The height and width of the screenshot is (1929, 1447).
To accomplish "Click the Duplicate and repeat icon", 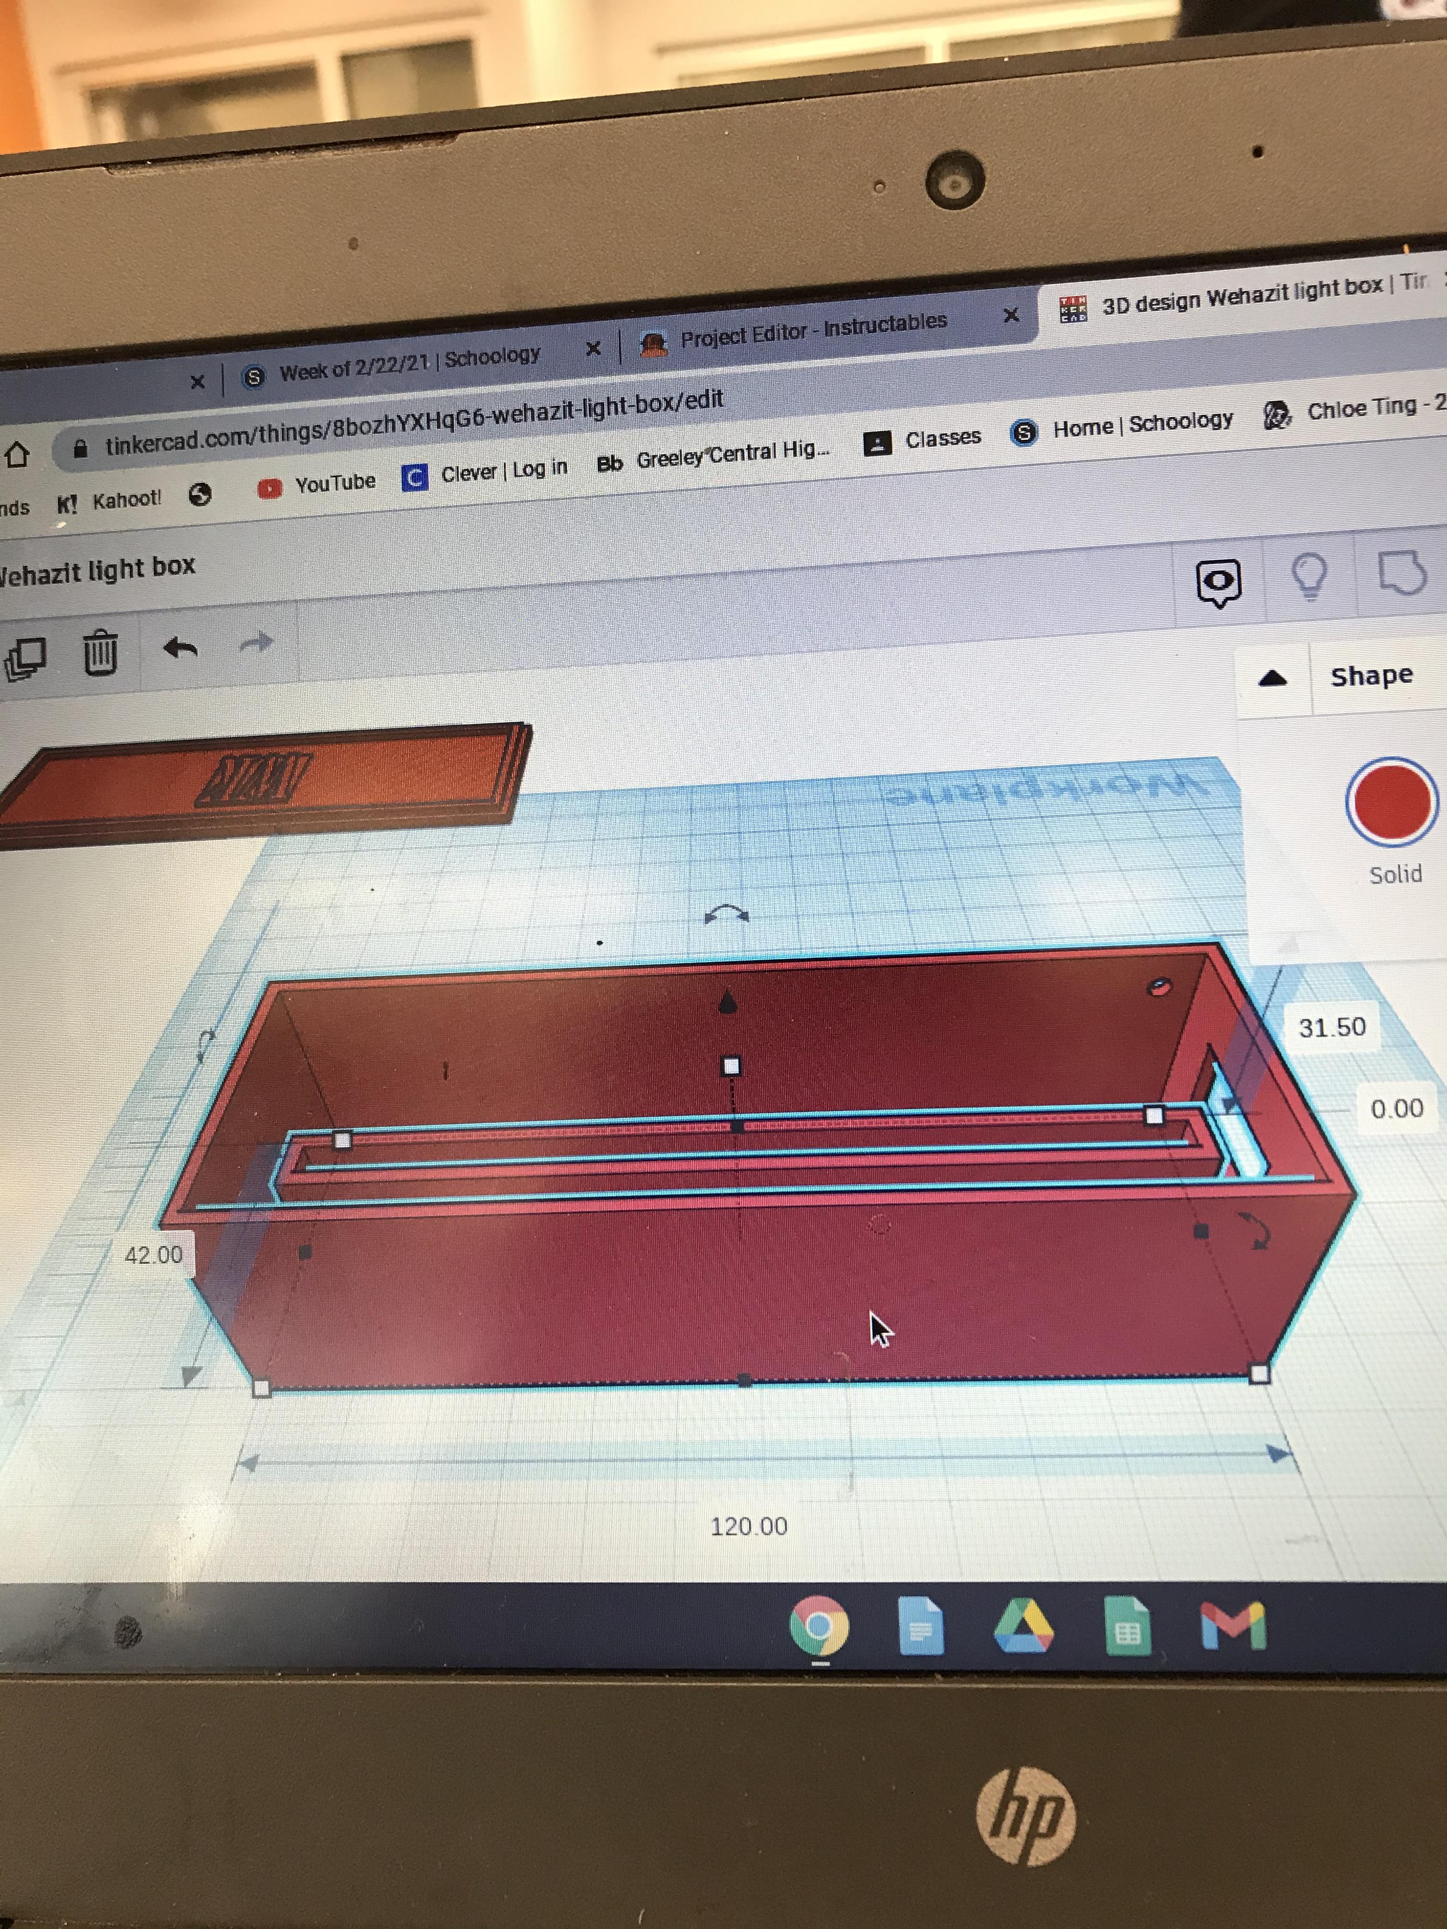I will click(26, 658).
